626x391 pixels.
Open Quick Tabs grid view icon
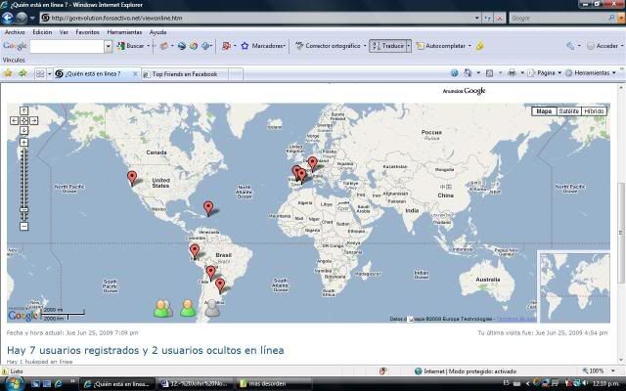(40, 74)
